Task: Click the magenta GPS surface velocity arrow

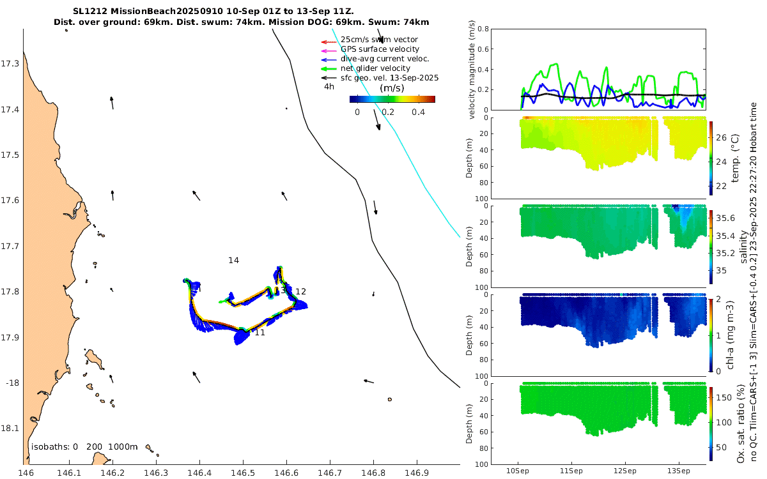Action: click(329, 50)
